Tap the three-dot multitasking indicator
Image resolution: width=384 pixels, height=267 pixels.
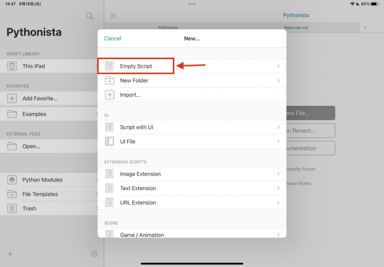tap(192, 4)
